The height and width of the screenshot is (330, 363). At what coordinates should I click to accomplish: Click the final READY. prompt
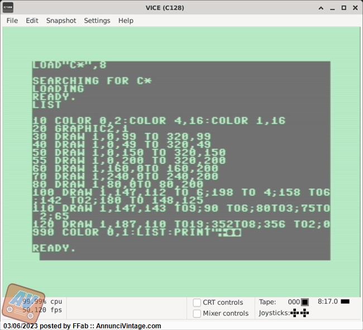pos(54,248)
